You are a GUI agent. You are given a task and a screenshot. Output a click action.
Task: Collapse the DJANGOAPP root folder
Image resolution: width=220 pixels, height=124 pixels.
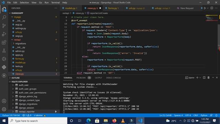pos(10,13)
